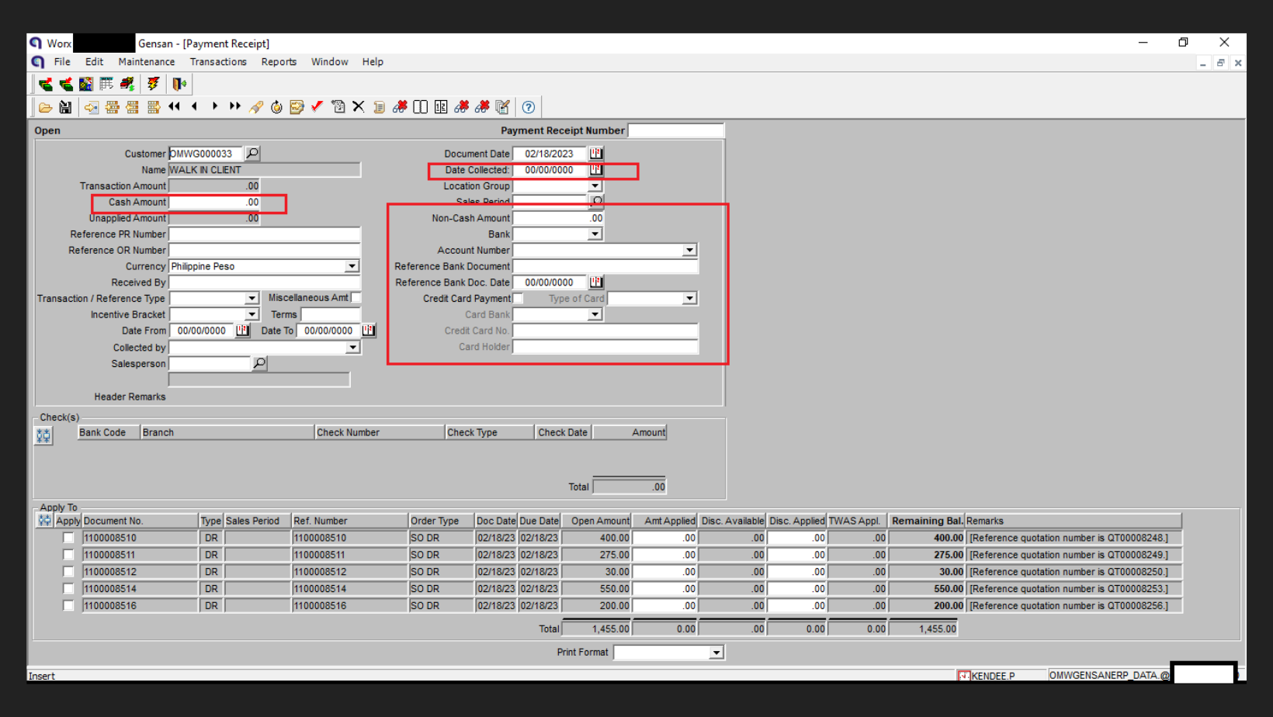
Task: Click the clipboard with pencil toolbar icon
Action: tap(502, 107)
